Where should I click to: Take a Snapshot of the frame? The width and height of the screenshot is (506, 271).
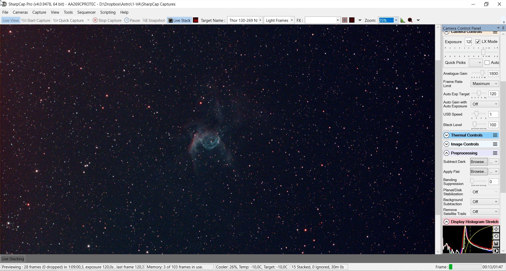click(154, 20)
